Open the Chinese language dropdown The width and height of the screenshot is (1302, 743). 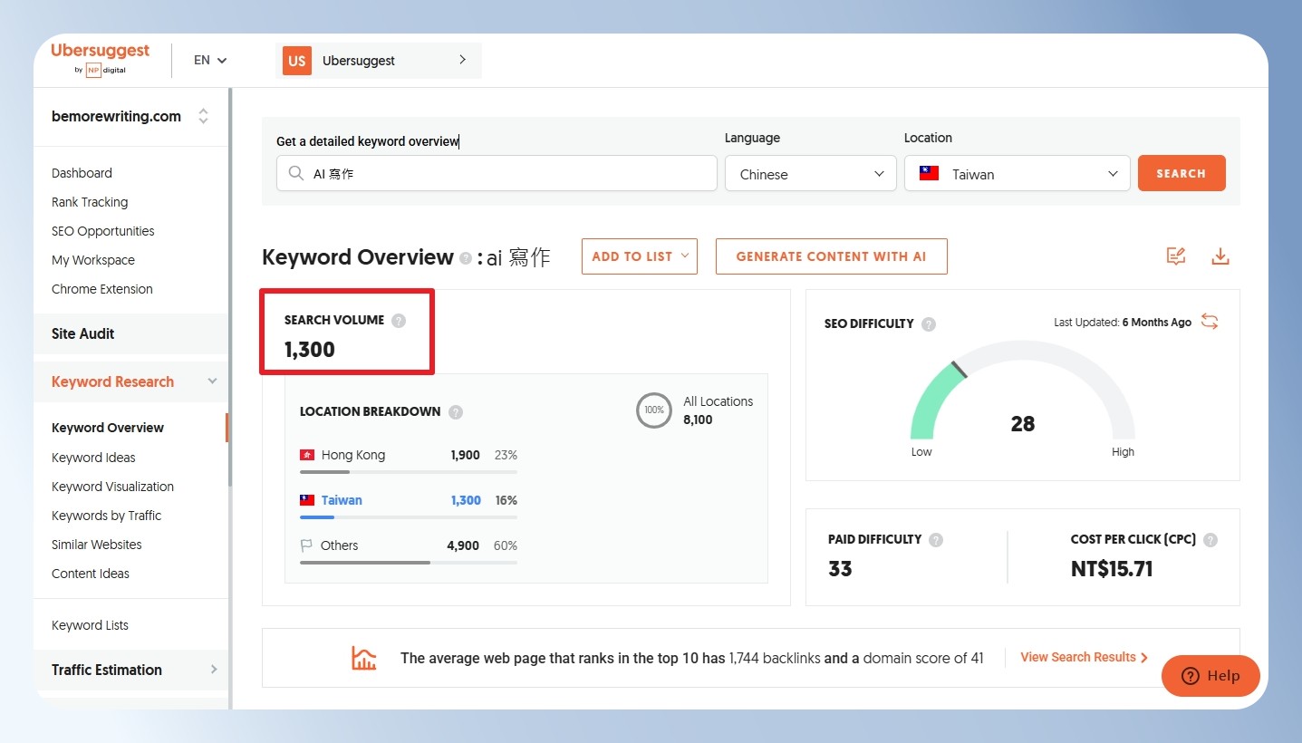click(x=811, y=174)
